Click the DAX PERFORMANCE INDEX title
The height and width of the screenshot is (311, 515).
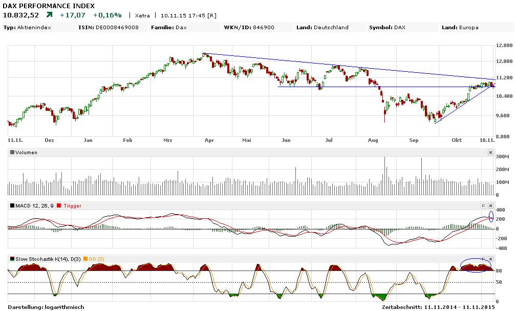pyautogui.click(x=49, y=6)
